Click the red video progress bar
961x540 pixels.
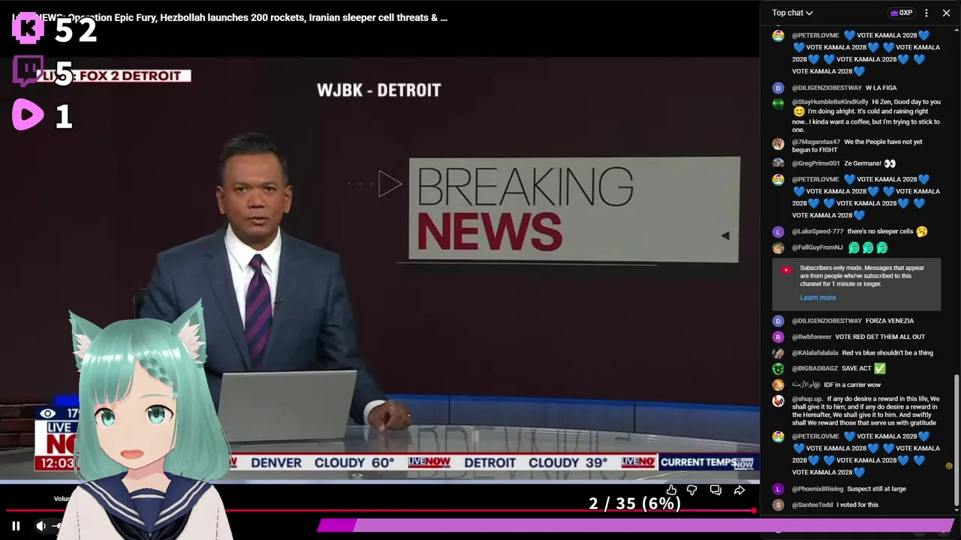(x=379, y=511)
